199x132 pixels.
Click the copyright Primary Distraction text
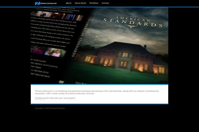point(50,108)
